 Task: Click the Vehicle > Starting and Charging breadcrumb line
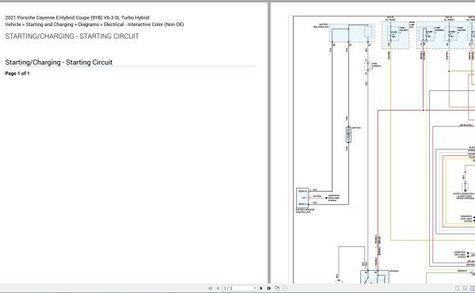tap(94, 25)
